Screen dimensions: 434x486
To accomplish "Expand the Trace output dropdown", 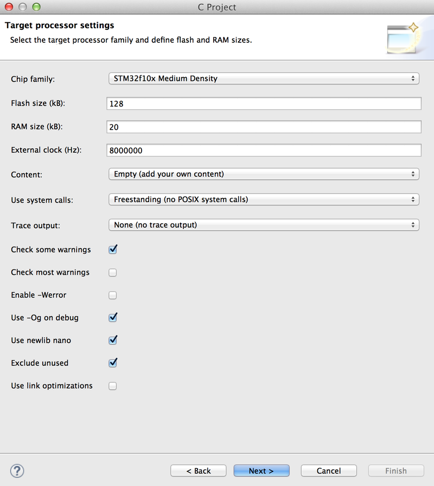I will [264, 225].
